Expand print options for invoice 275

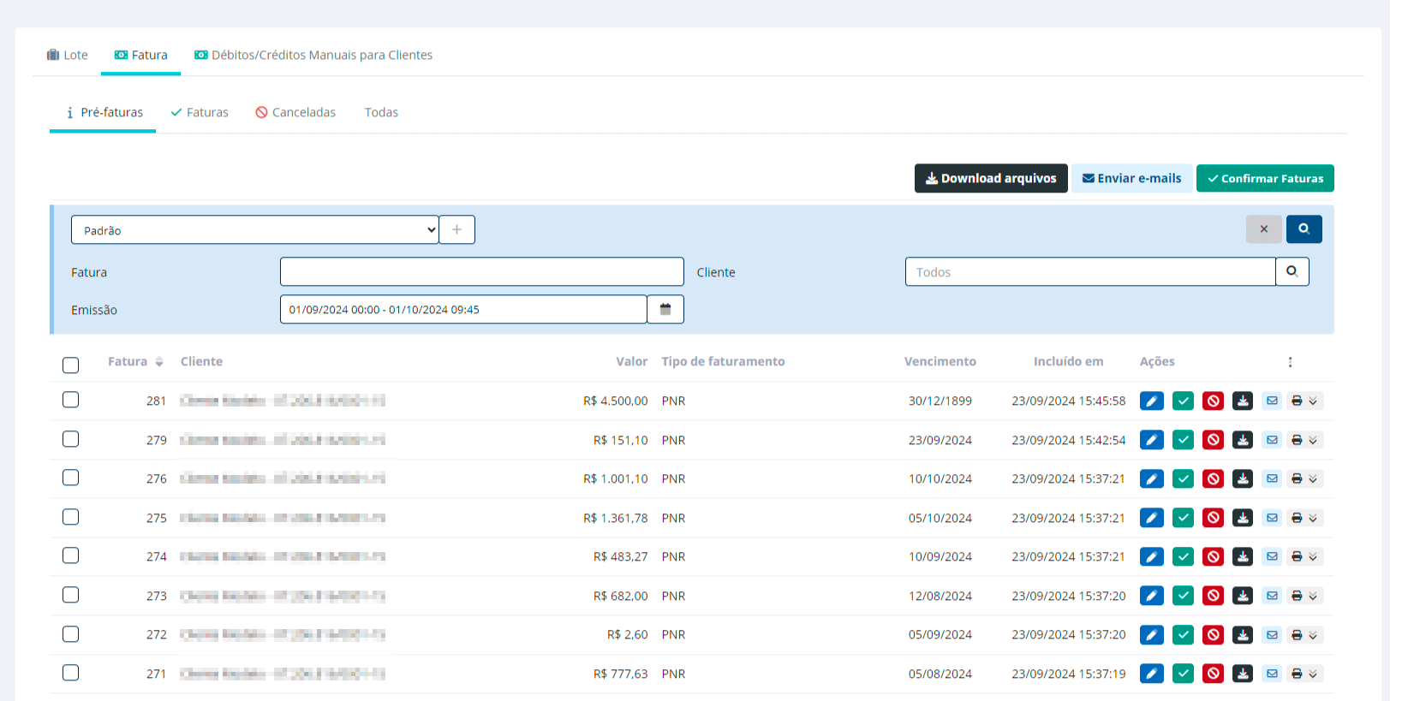(1305, 518)
